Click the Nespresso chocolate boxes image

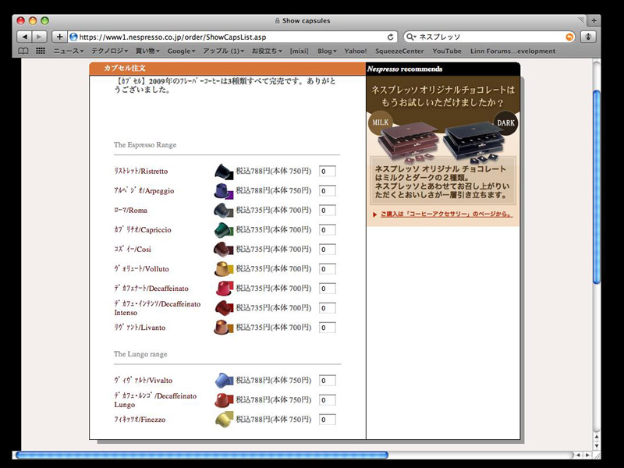coord(443,141)
